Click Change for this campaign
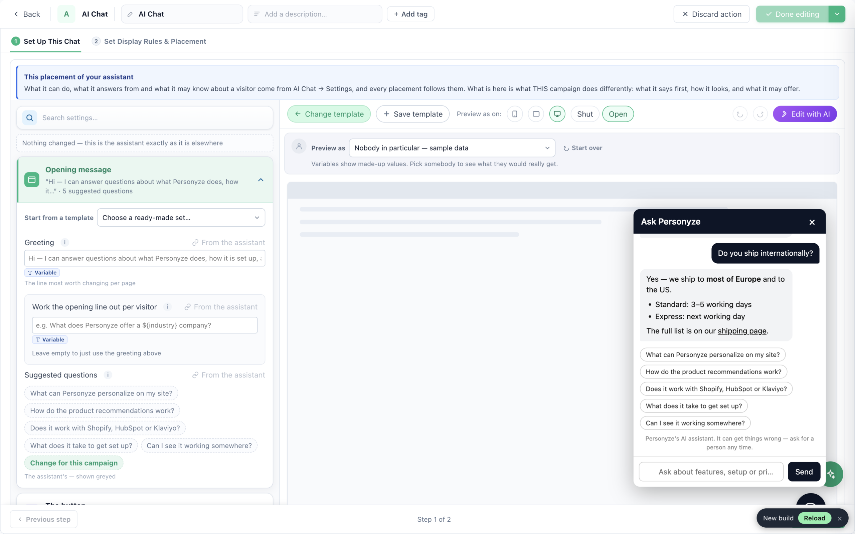 coord(74,463)
